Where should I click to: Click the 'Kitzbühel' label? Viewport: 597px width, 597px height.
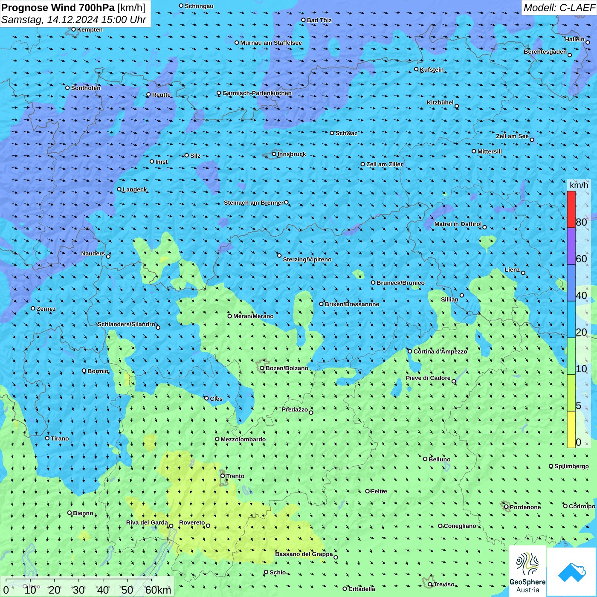[x=440, y=102]
